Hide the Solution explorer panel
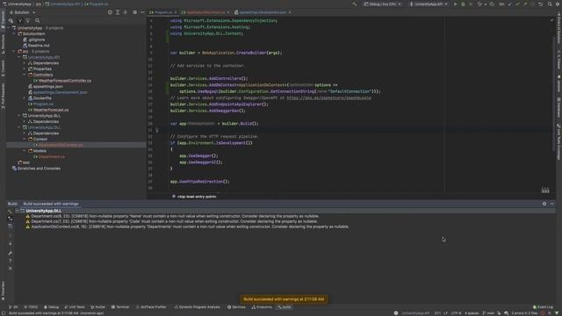 [142, 12]
